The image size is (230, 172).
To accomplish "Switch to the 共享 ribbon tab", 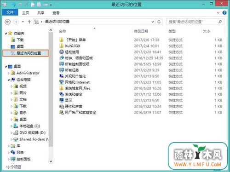I will click(40, 13).
